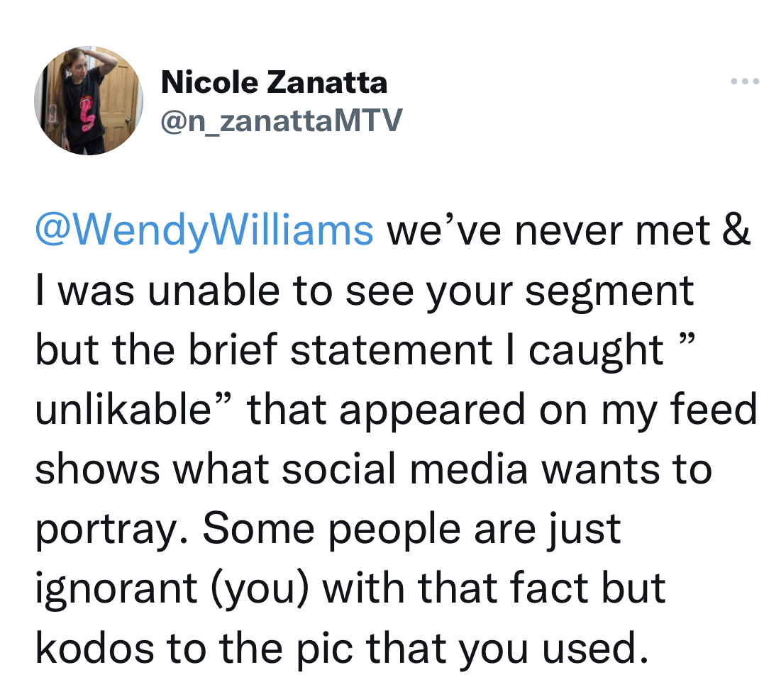
Task: Click the word "kodos" in the tweet
Action: [x=94, y=647]
